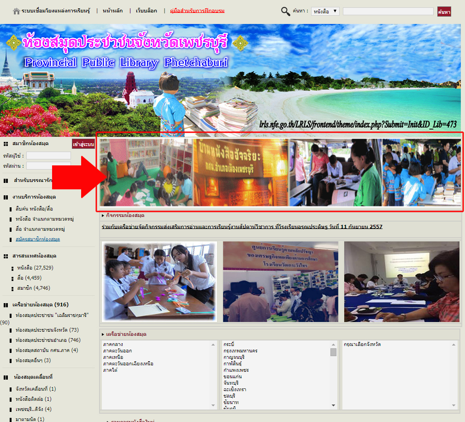Open 'จังหวัดเคลื่อนที่ (1)' mobile library link
The width and height of the screenshot is (465, 422).
point(35,389)
